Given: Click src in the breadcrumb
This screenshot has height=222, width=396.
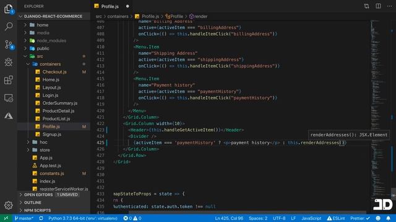Looking at the screenshot, I should click(99, 17).
